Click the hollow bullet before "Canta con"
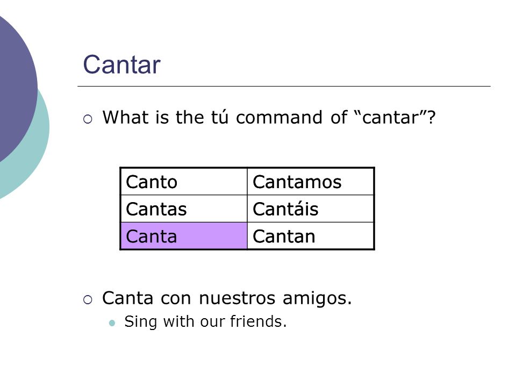This screenshot has width=516, height=387. 88,299
